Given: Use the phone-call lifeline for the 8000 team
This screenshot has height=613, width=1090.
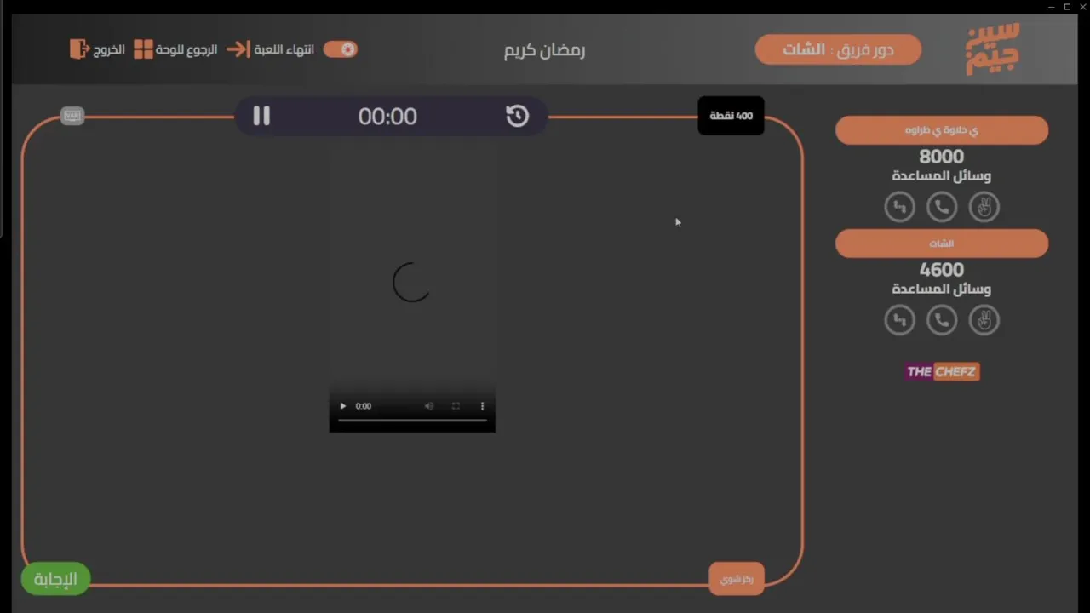Looking at the screenshot, I should click(x=942, y=207).
